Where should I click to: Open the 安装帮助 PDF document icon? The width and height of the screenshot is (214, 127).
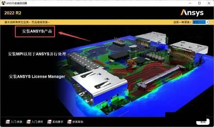pyautogui.click(x=69, y=122)
